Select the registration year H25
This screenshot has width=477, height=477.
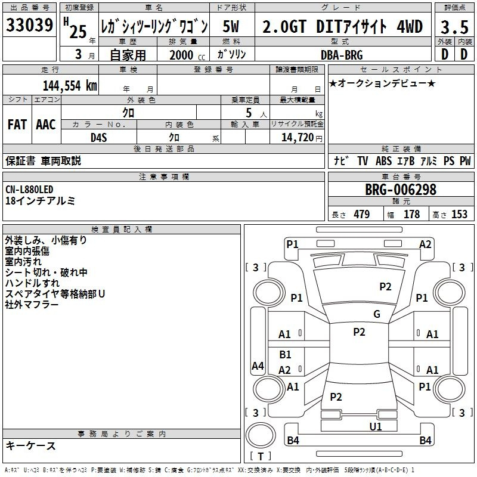[75, 28]
